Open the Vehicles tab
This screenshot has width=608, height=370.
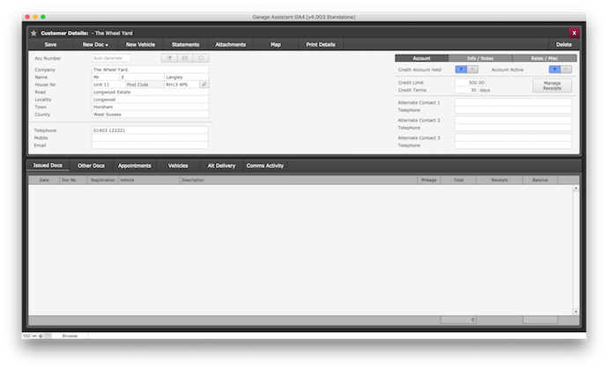(178, 165)
